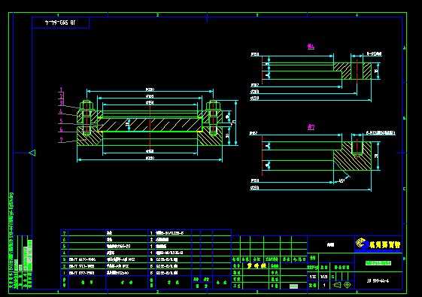Click the centering triangle on left border

pyautogui.click(x=32, y=153)
